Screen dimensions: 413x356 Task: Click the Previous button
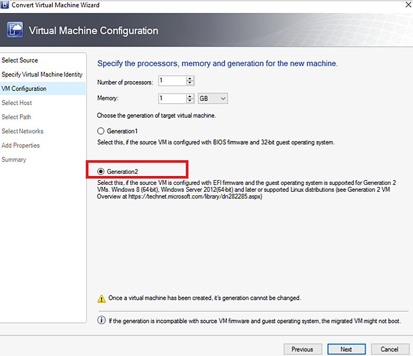point(302,349)
